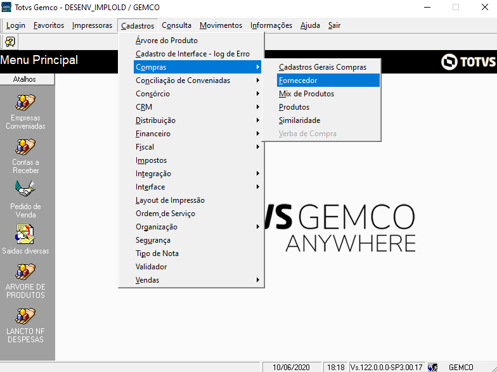
Task: Choose Mix de Produtos in submenu
Action: pos(328,94)
